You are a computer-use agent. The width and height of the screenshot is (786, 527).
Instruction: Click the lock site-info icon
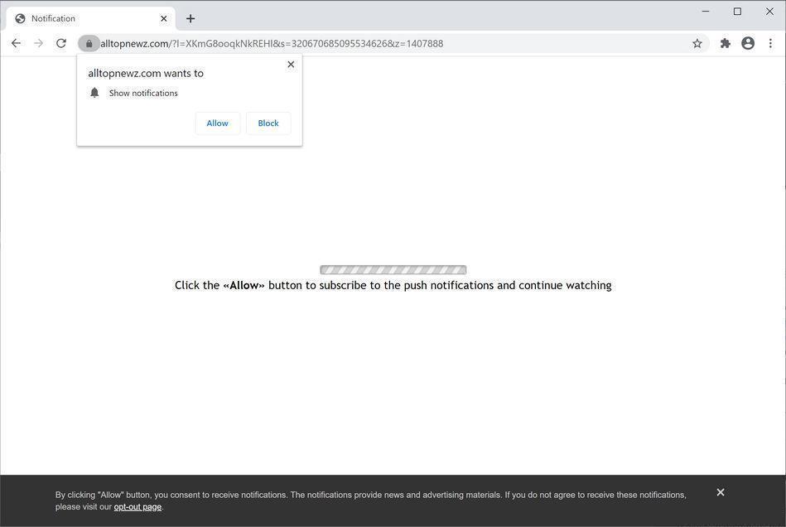(x=89, y=44)
